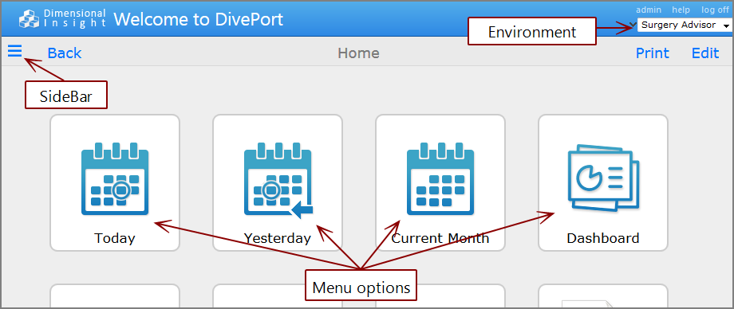This screenshot has height=309, width=734.
Task: Click the Dimensional Insight logo
Action: (x=62, y=18)
